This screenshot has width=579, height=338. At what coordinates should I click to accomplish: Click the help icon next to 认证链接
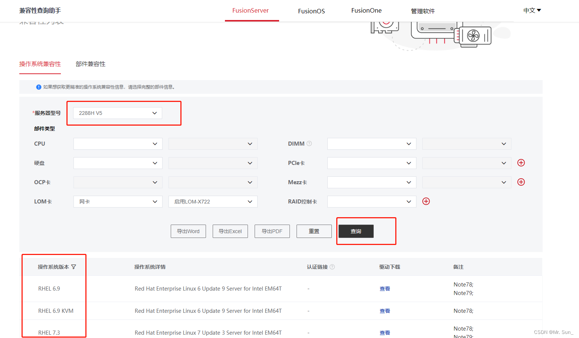pyautogui.click(x=332, y=267)
